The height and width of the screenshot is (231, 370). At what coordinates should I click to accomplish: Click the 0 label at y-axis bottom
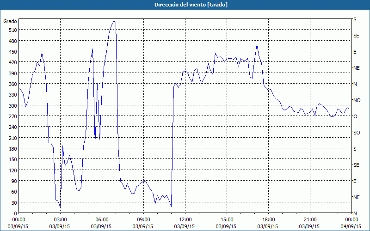click(15, 213)
